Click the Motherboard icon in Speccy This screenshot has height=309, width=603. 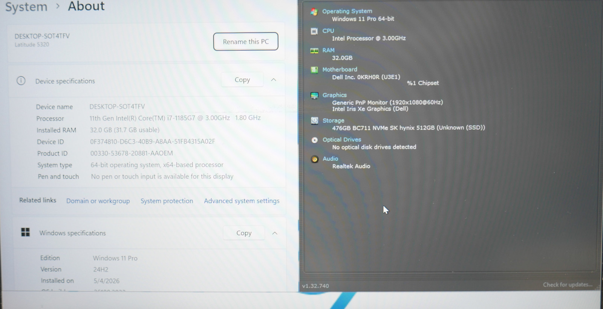314,70
